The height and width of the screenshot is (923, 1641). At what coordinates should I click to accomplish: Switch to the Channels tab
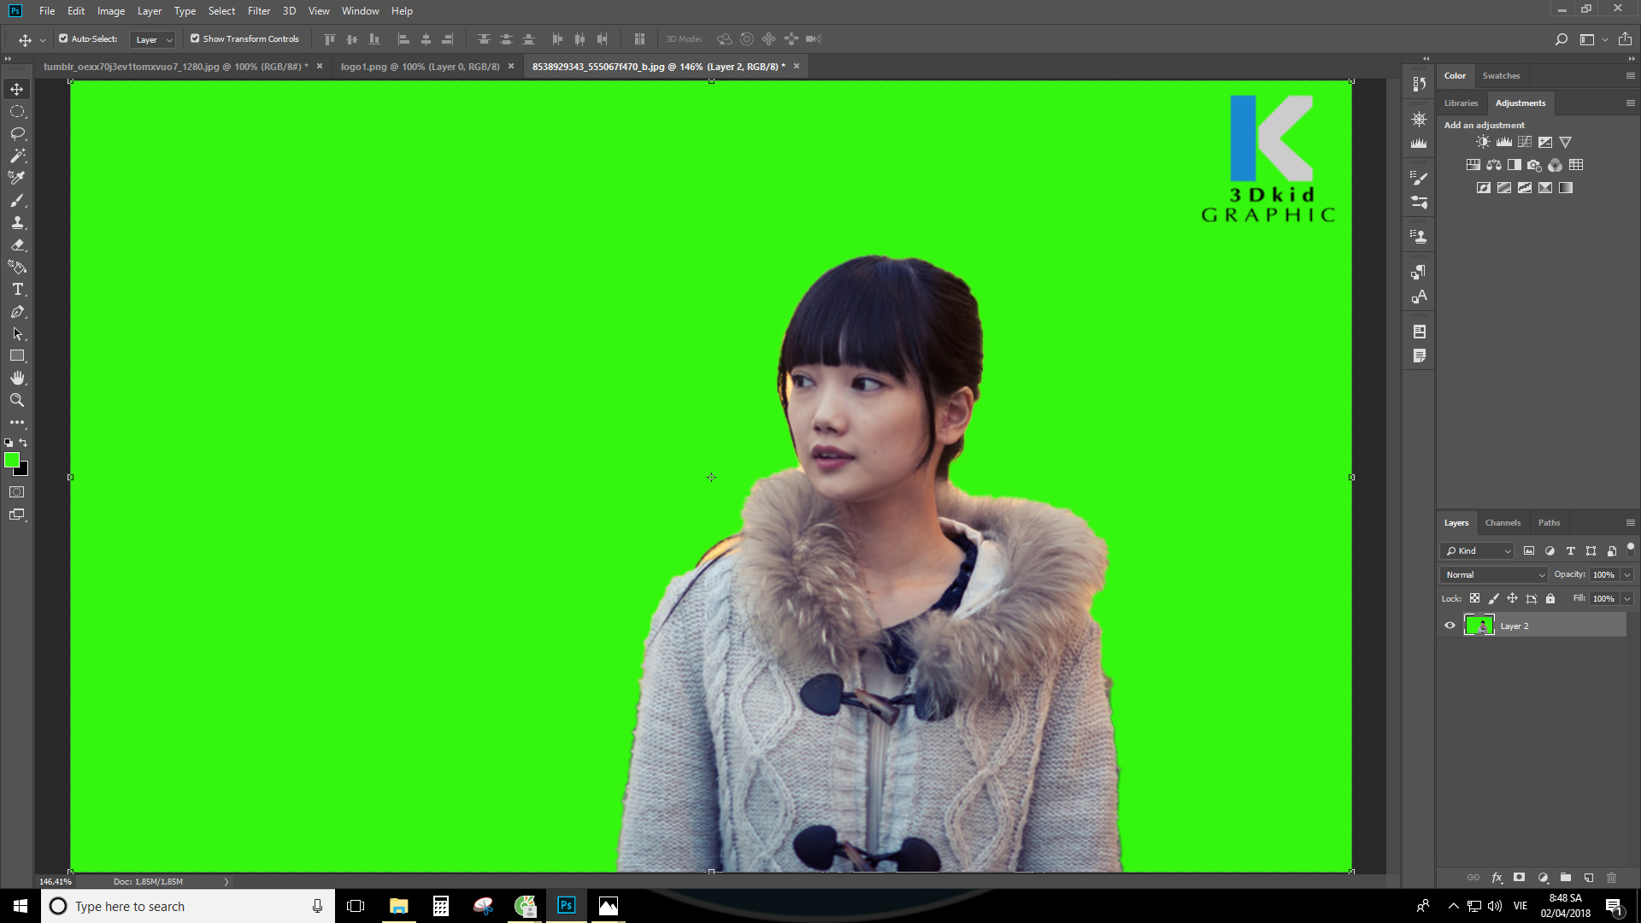click(x=1503, y=522)
